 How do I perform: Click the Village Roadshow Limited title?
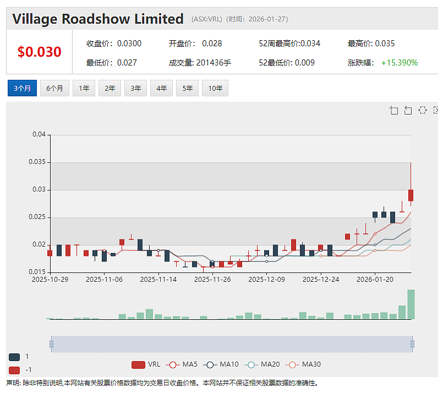pos(98,19)
